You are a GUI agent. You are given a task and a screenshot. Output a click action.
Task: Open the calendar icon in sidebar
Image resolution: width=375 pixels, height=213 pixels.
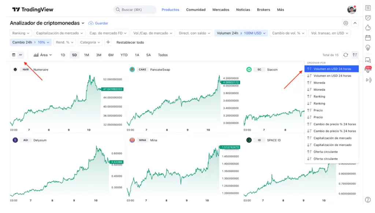coord(368,38)
